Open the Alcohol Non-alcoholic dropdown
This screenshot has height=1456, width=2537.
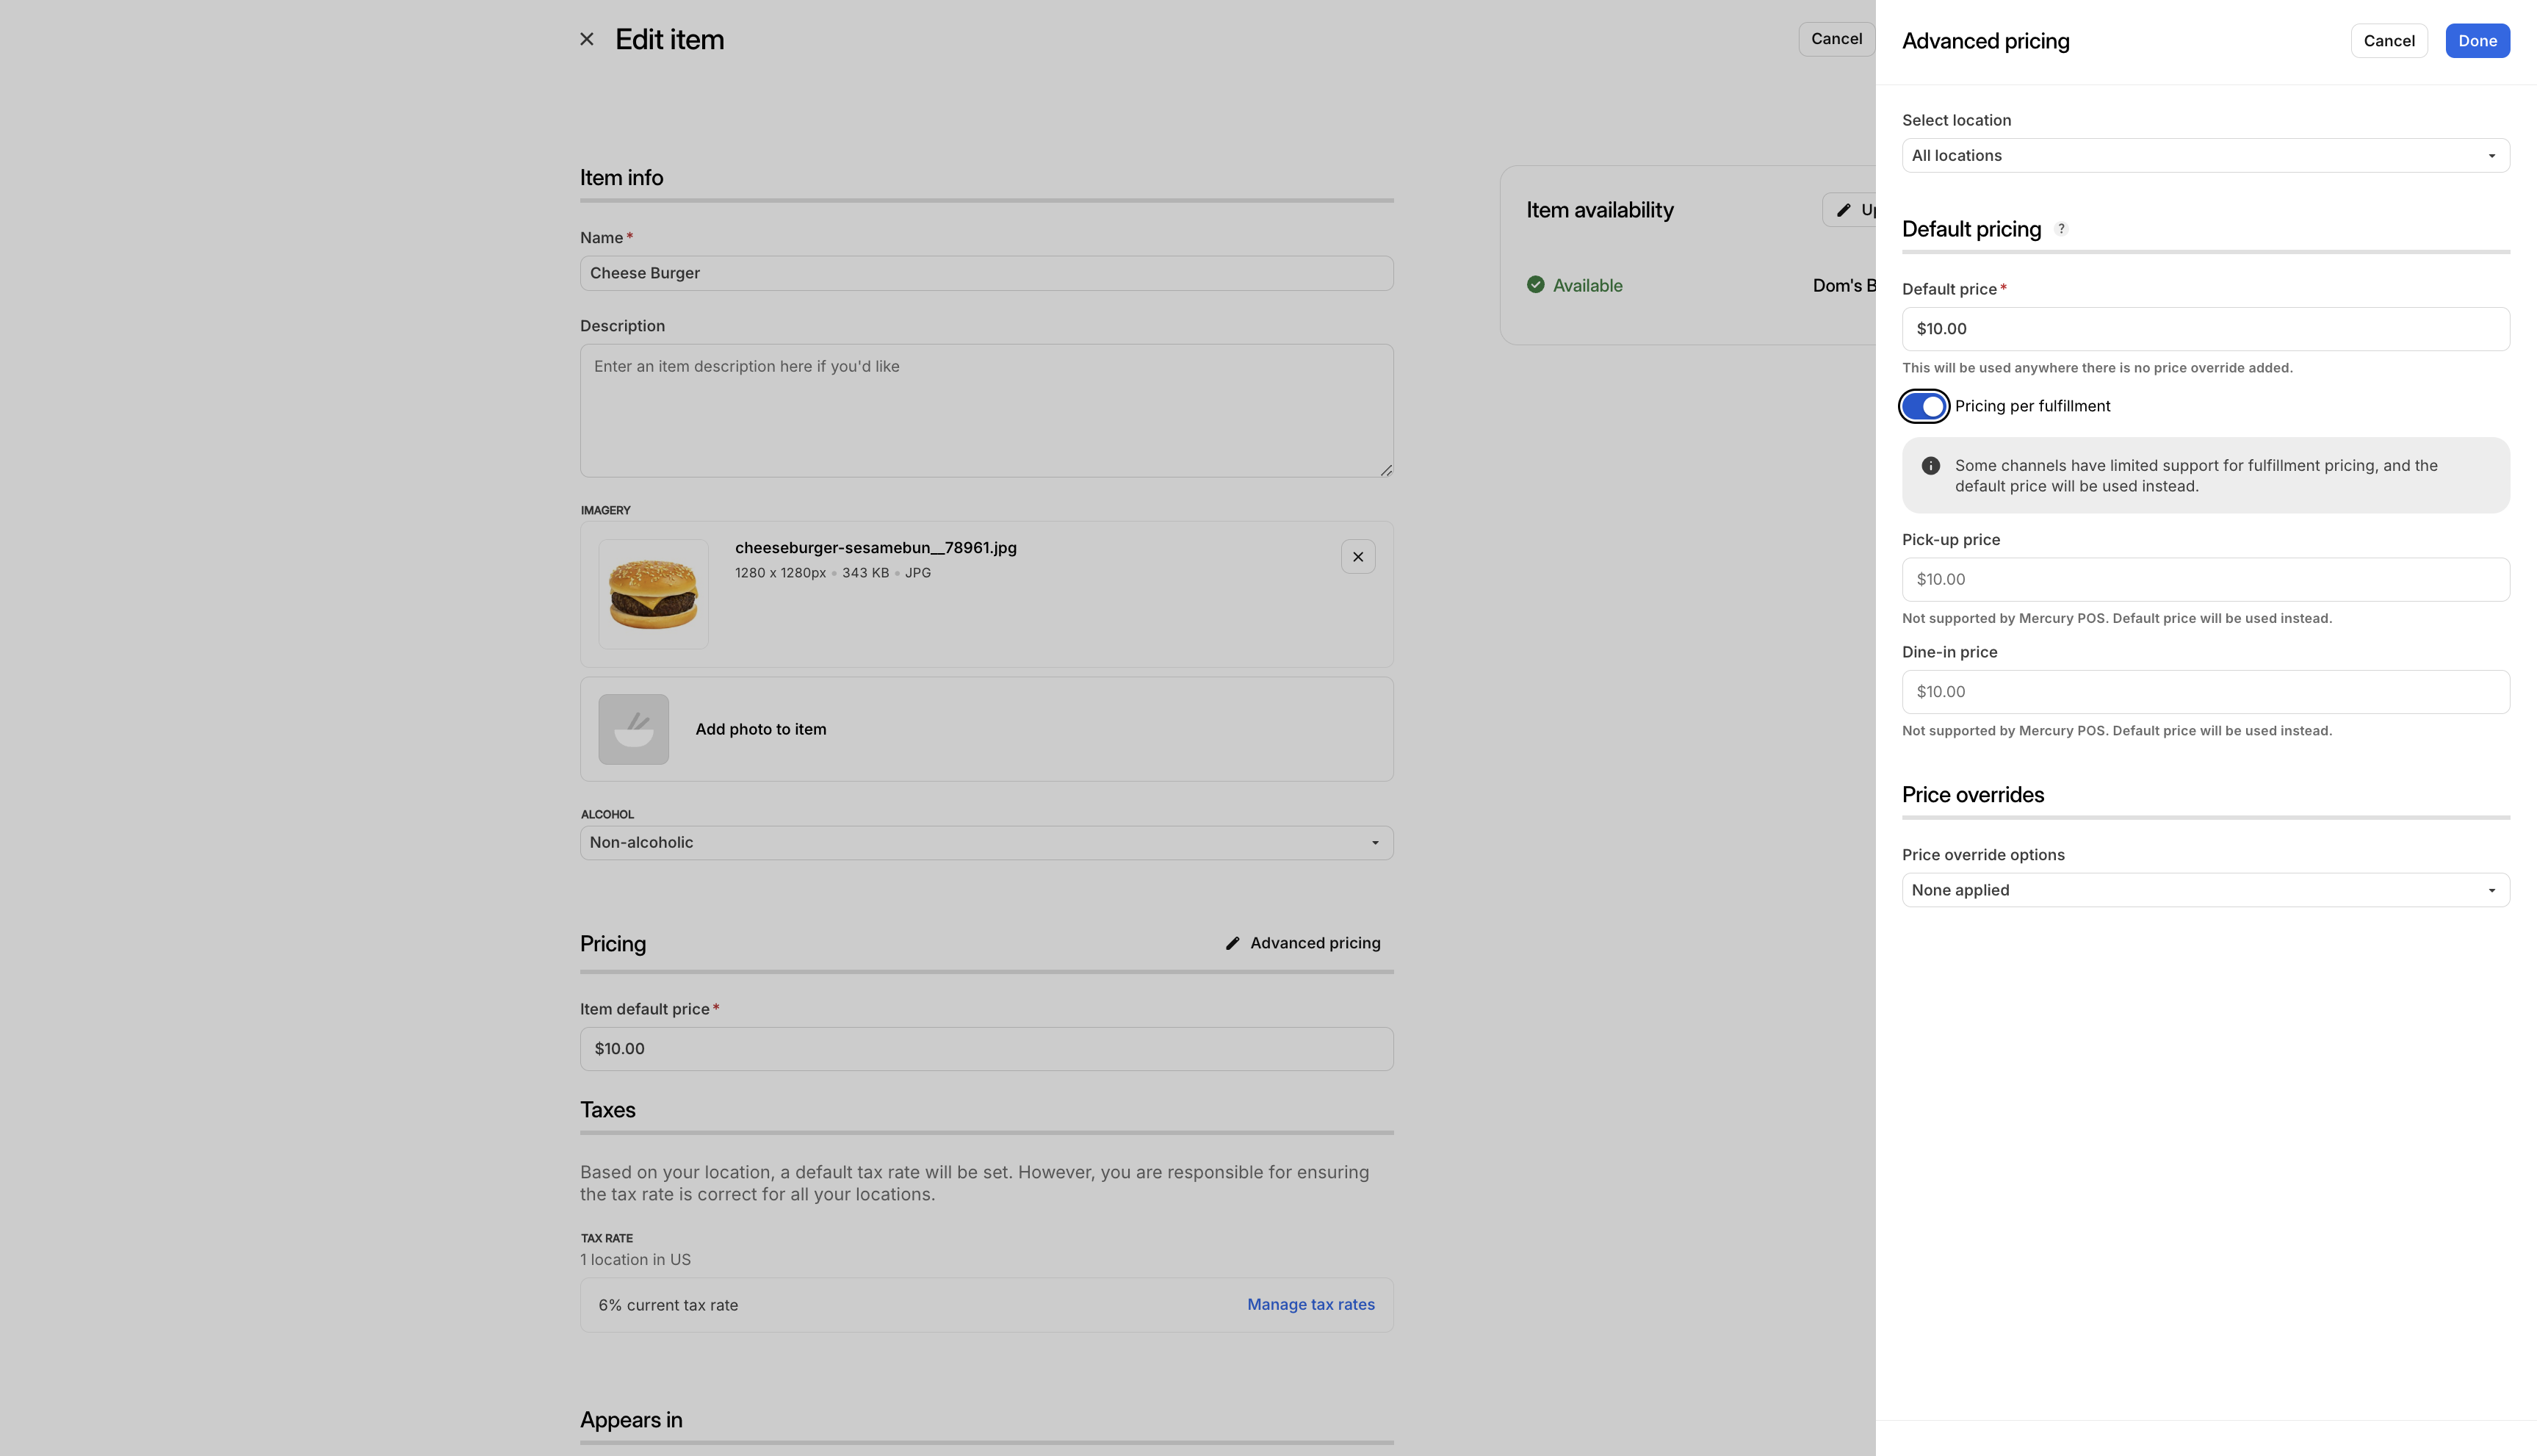coord(986,842)
